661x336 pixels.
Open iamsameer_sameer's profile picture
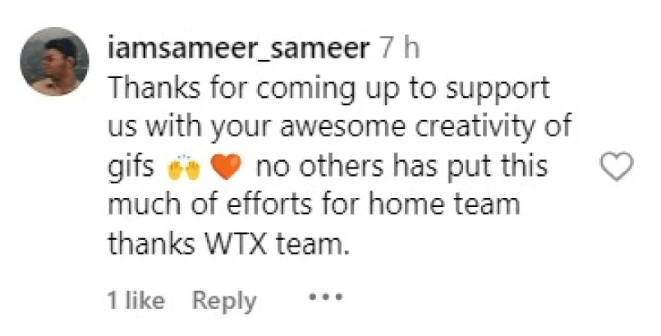point(54,62)
